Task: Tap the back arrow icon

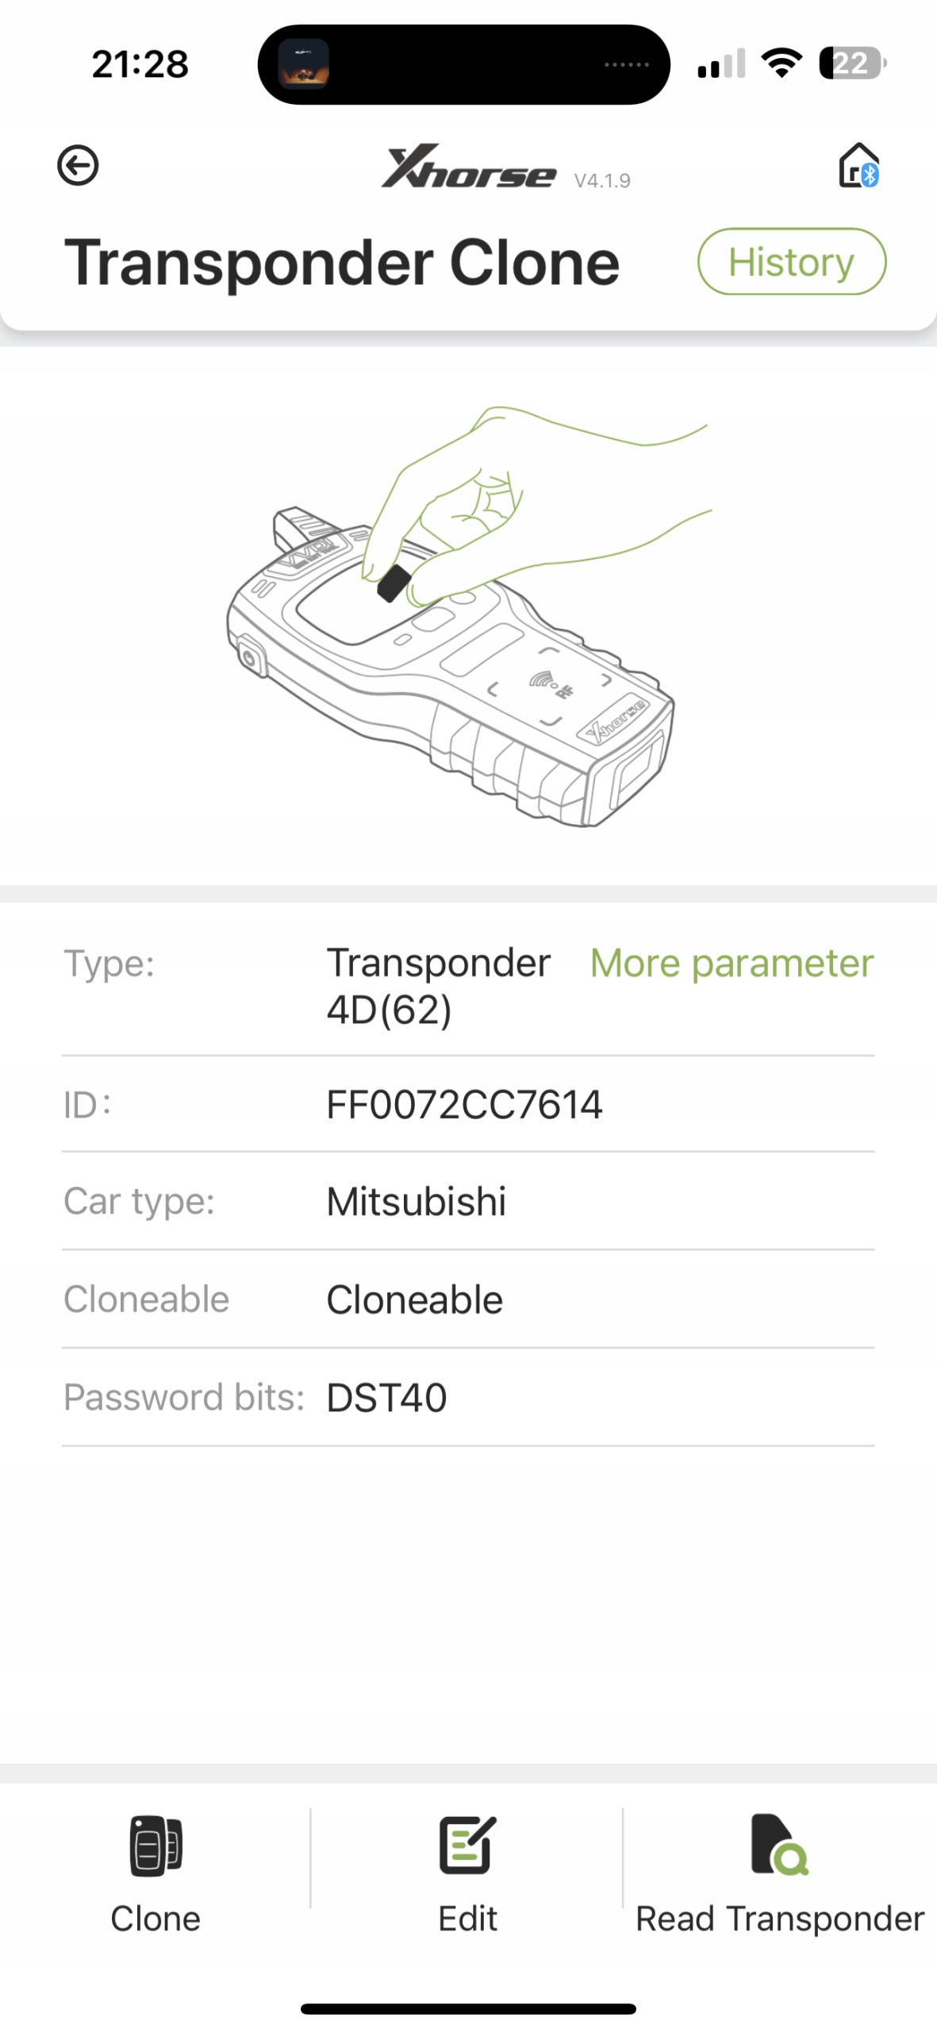Action: (78, 165)
